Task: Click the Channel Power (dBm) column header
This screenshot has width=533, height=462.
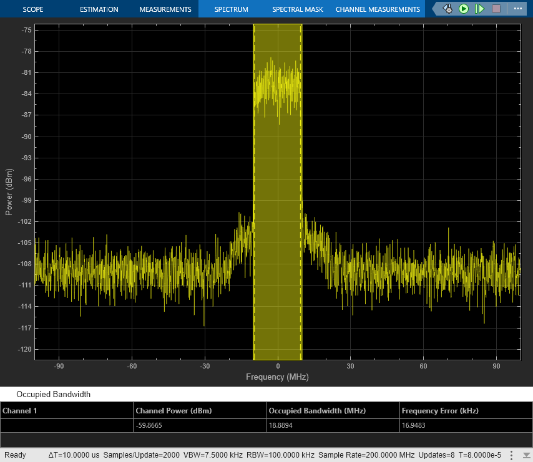Action: pos(174,411)
